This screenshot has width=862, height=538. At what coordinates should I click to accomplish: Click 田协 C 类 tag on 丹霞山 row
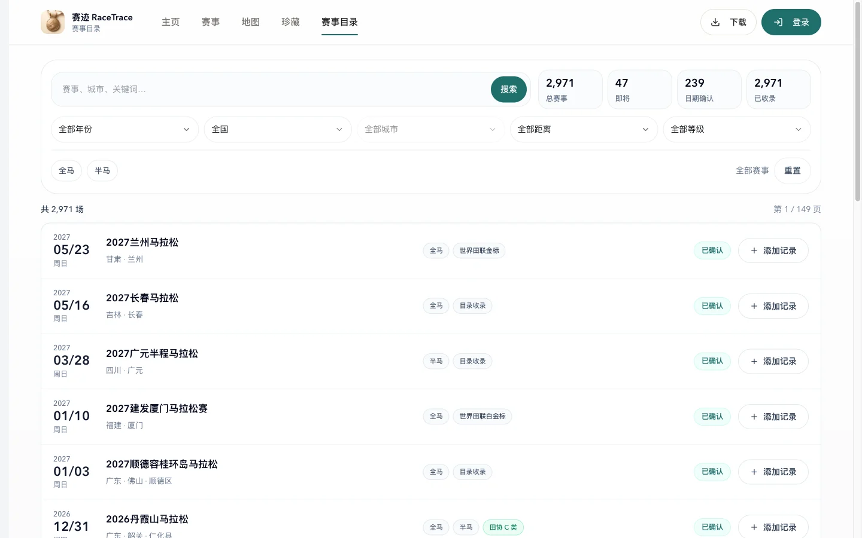tap(503, 527)
